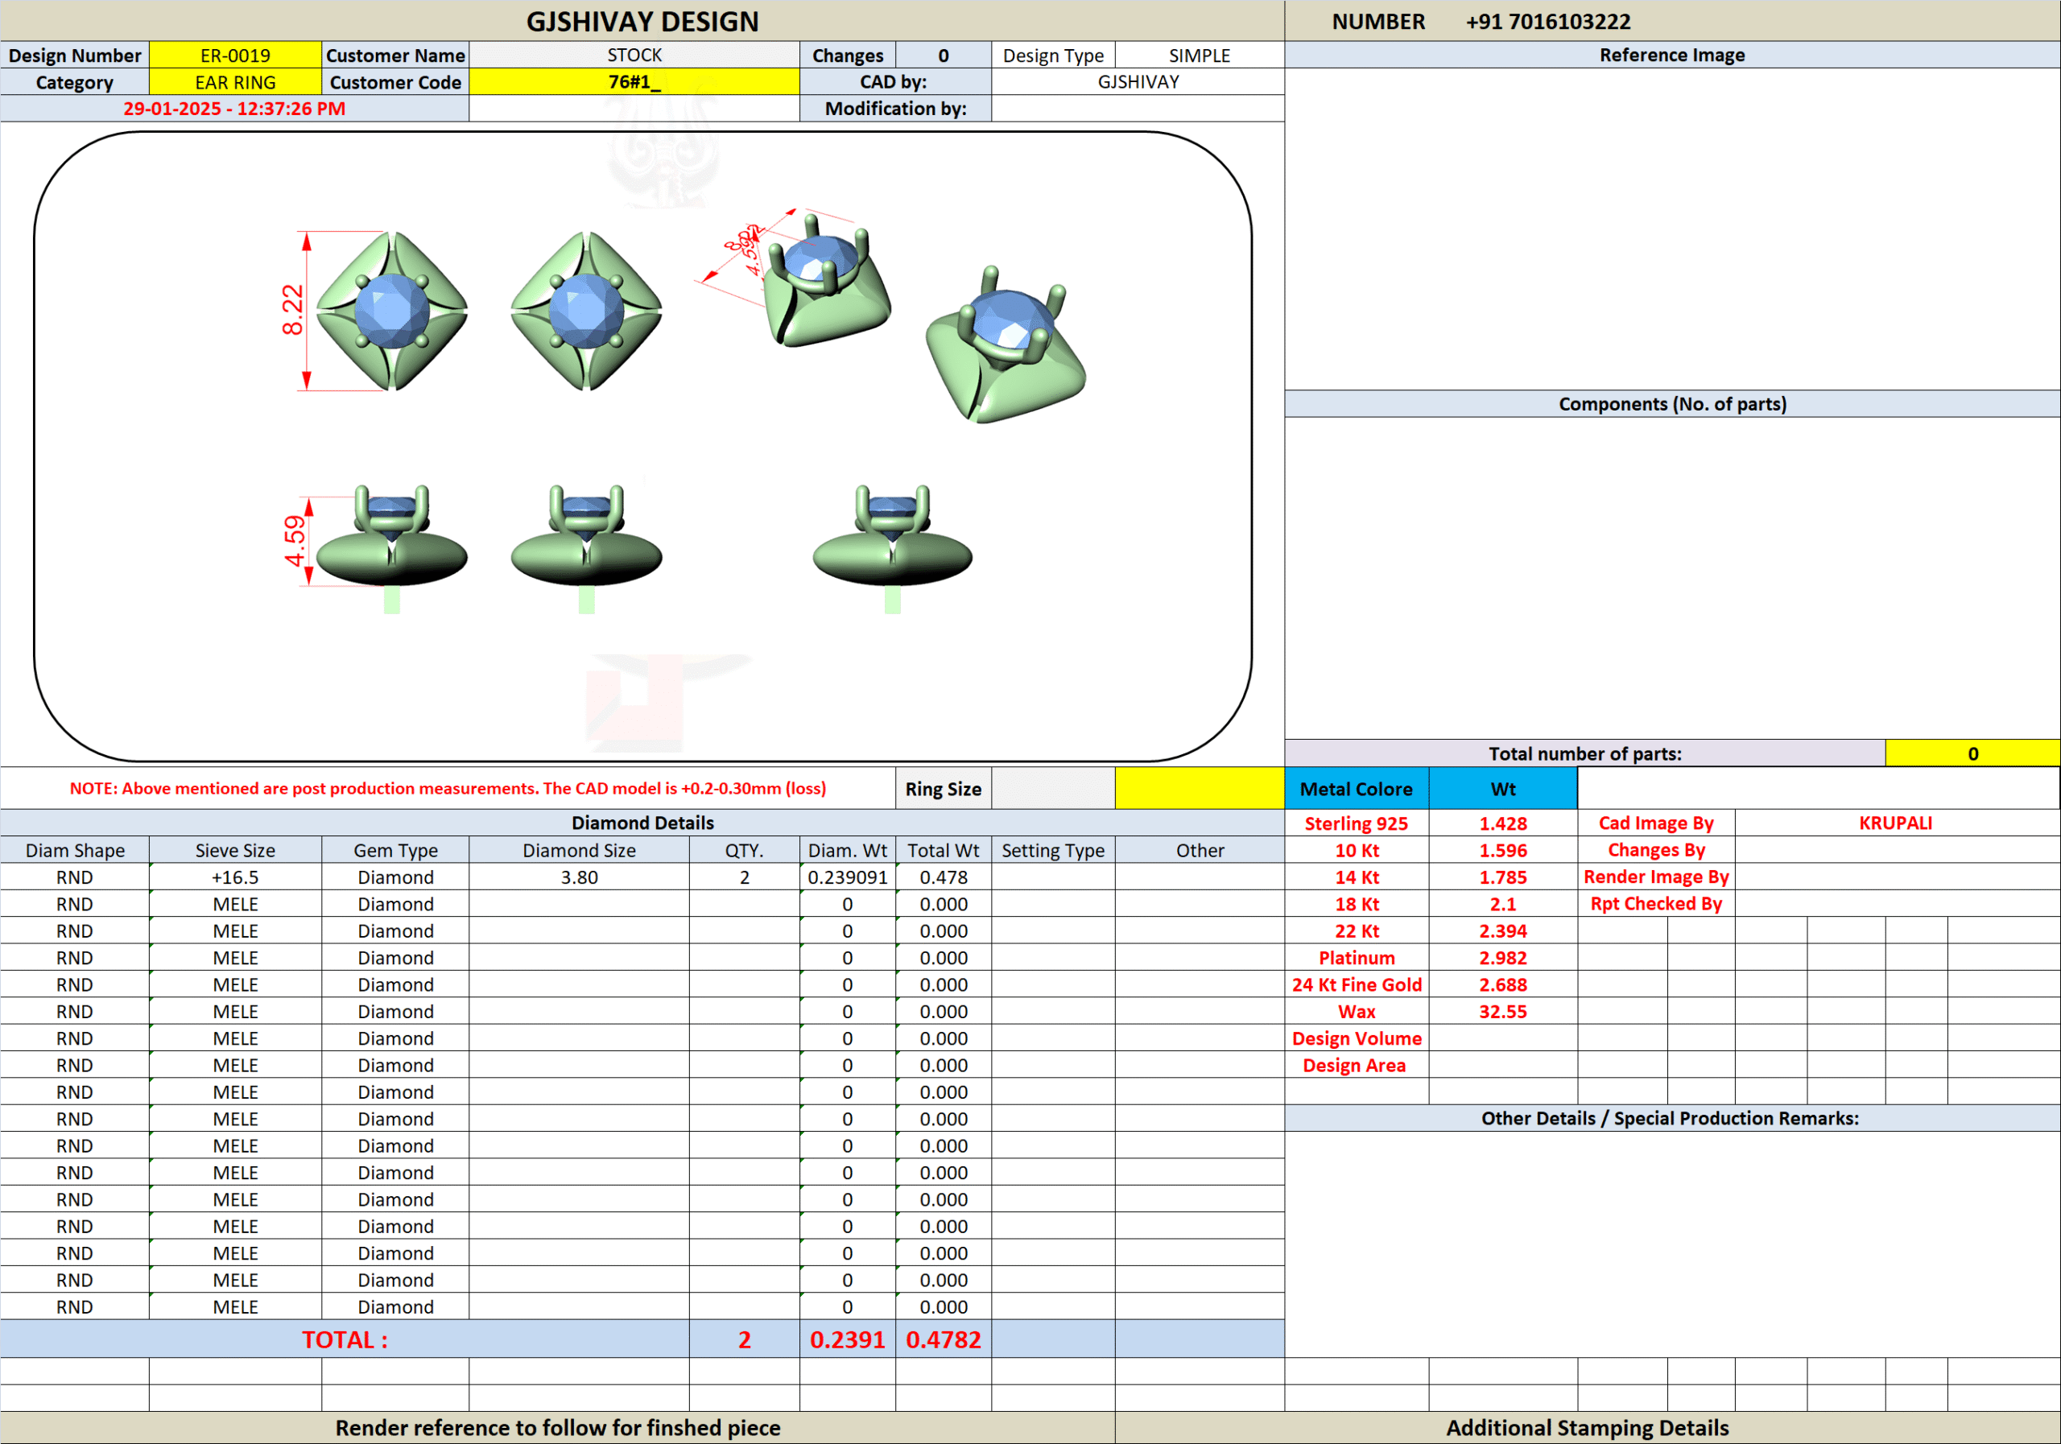The image size is (2061, 1444).
Task: Click the SIMPLE design type cell
Action: click(1199, 56)
